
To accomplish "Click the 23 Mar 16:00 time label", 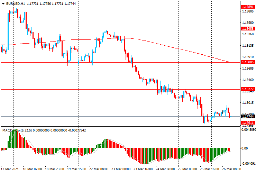I will point(143,169).
